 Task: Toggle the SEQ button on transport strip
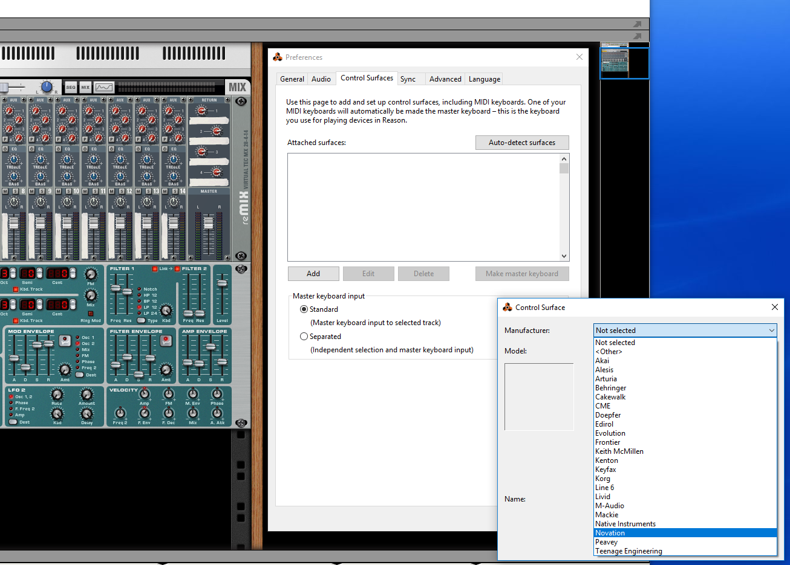coord(71,87)
